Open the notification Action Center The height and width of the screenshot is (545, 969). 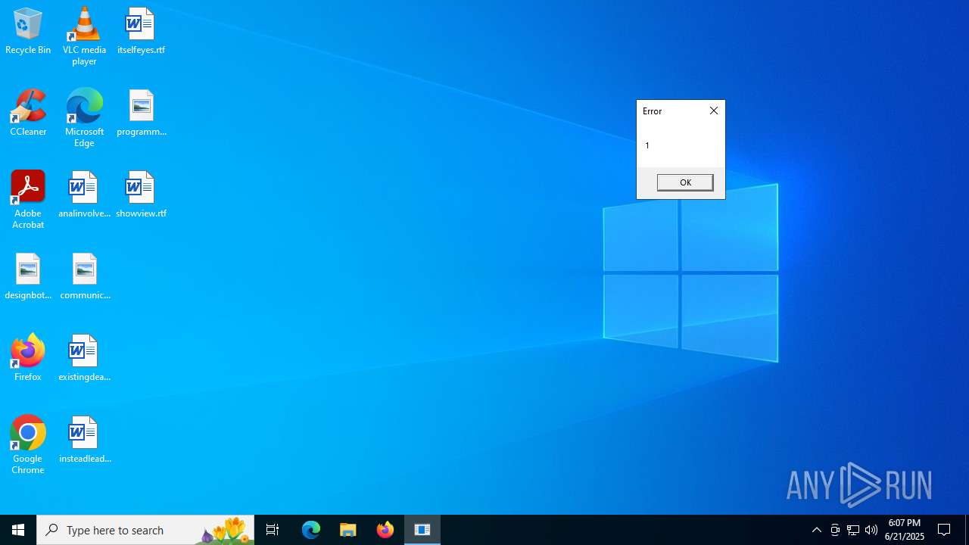(945, 530)
